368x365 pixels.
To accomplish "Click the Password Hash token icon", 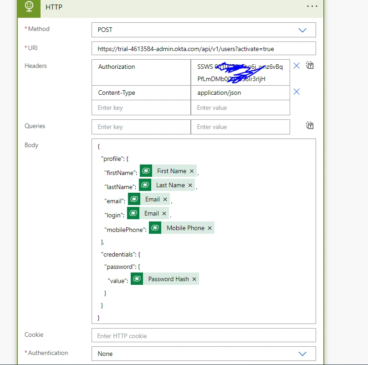I will coord(137,279).
